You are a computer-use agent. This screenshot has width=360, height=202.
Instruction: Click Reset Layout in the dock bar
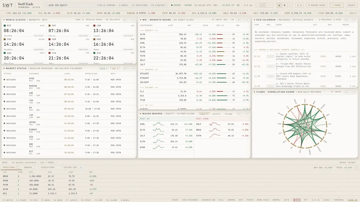[348, 162]
